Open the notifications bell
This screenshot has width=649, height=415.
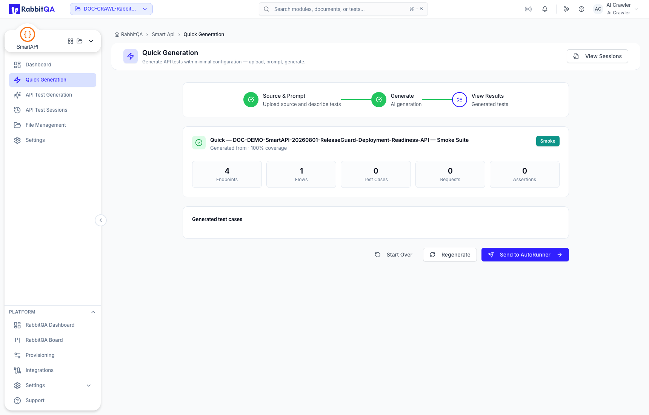point(545,9)
